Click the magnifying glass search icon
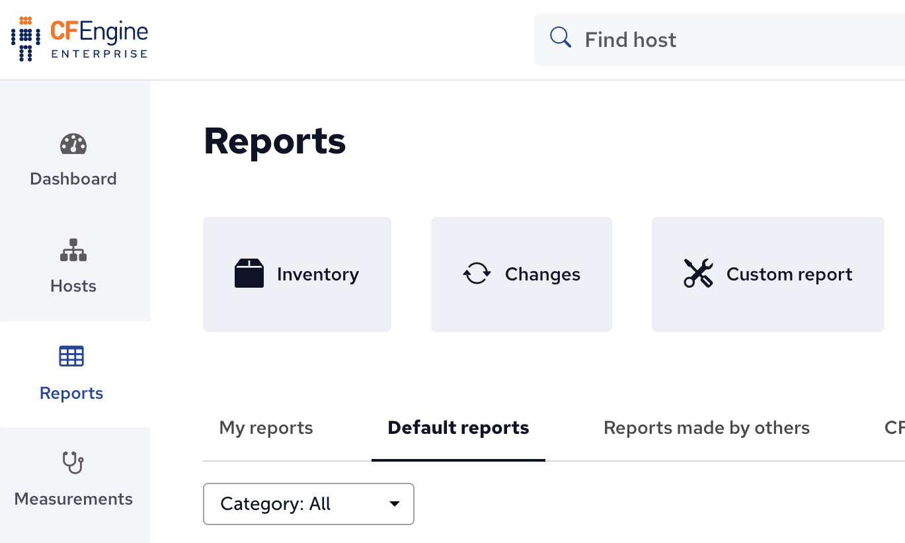Viewport: 905px width, 543px height. coord(561,38)
